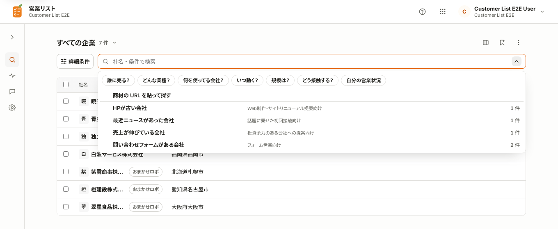Select the いつ動く? chip
558x229 pixels.
click(x=247, y=81)
